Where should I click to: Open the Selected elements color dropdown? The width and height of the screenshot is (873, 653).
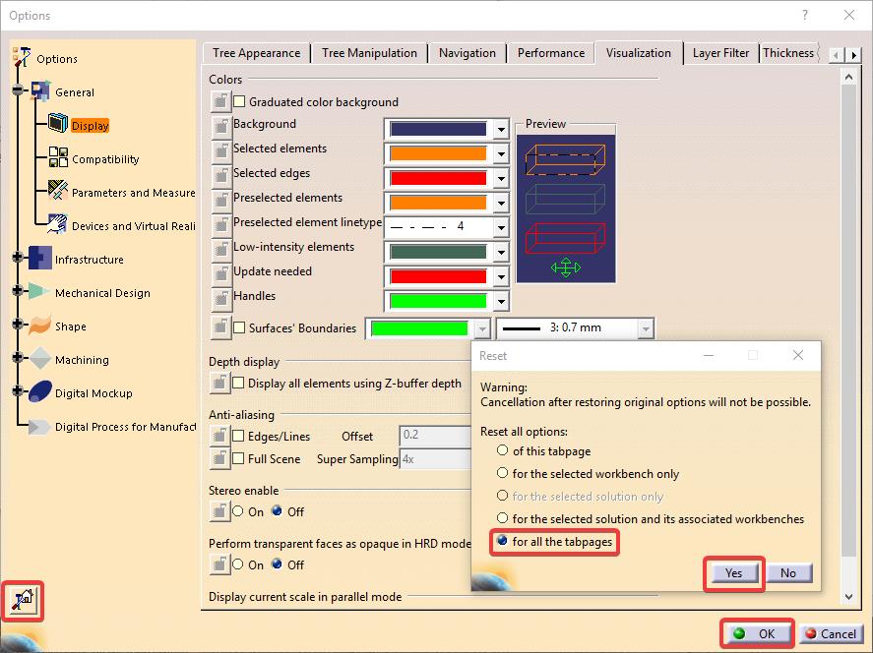tap(501, 154)
